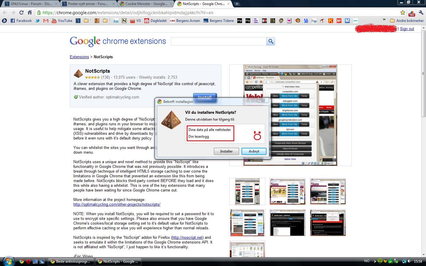Open the vimeo screenshot thumbnail
The image size is (426, 266).
click(x=247, y=223)
